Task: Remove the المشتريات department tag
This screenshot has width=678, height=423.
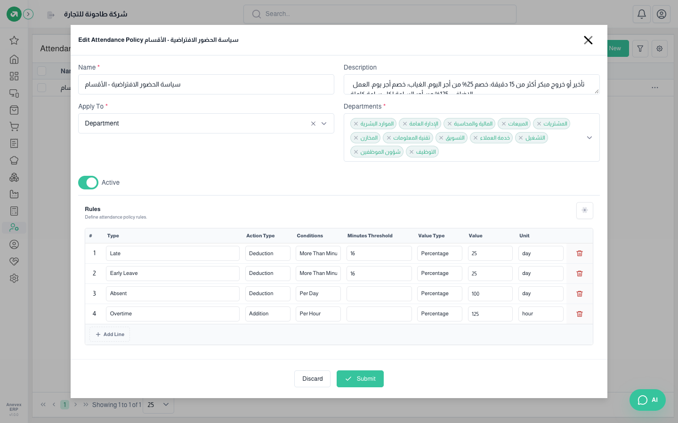Action: click(x=539, y=124)
